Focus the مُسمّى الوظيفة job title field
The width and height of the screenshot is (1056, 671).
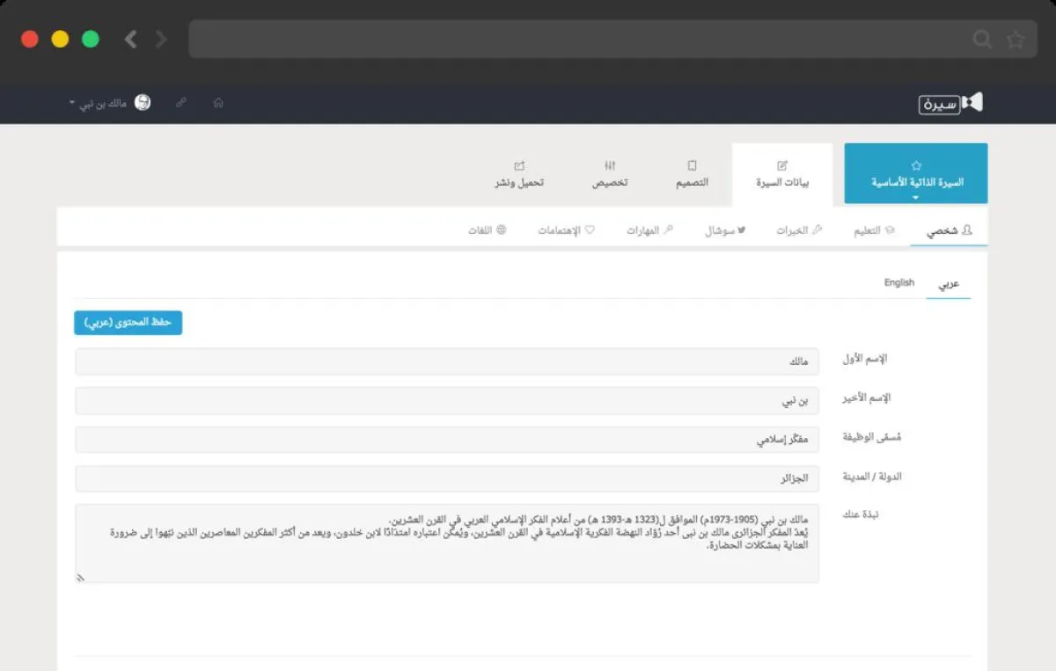446,440
